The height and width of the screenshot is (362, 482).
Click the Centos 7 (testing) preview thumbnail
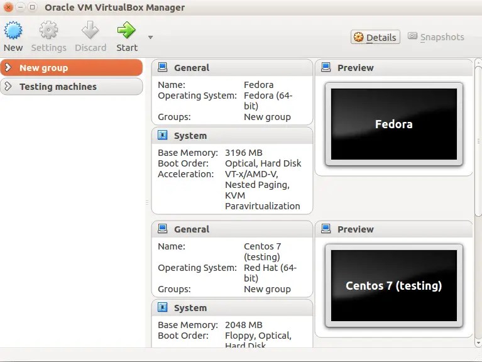pyautogui.click(x=394, y=286)
